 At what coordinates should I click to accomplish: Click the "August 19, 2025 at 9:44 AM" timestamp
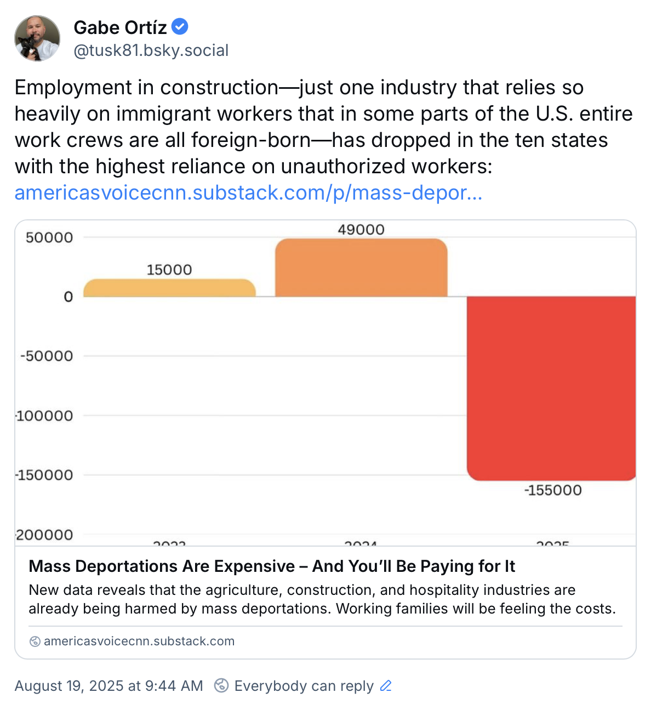pyautogui.click(x=108, y=686)
